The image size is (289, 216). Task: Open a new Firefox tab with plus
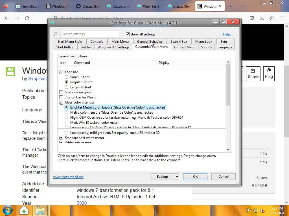coord(231,6)
